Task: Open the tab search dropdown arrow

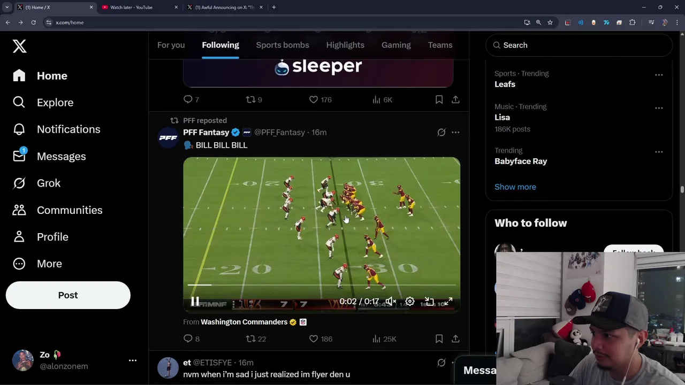Action: 7,7
